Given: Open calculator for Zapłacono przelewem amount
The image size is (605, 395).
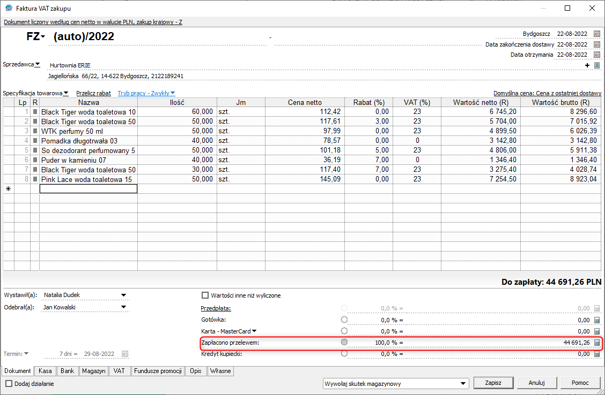Looking at the screenshot, I should (x=597, y=343).
